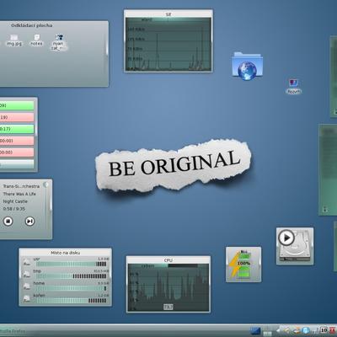Click the green row ending in 0:17)
Screen dimensions: 337x337
(17, 129)
